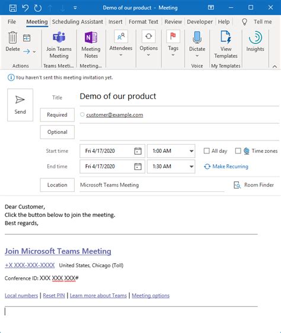The height and width of the screenshot is (333, 281).
Task: Click the Ribbon Display Options icon
Action: click(x=211, y=8)
